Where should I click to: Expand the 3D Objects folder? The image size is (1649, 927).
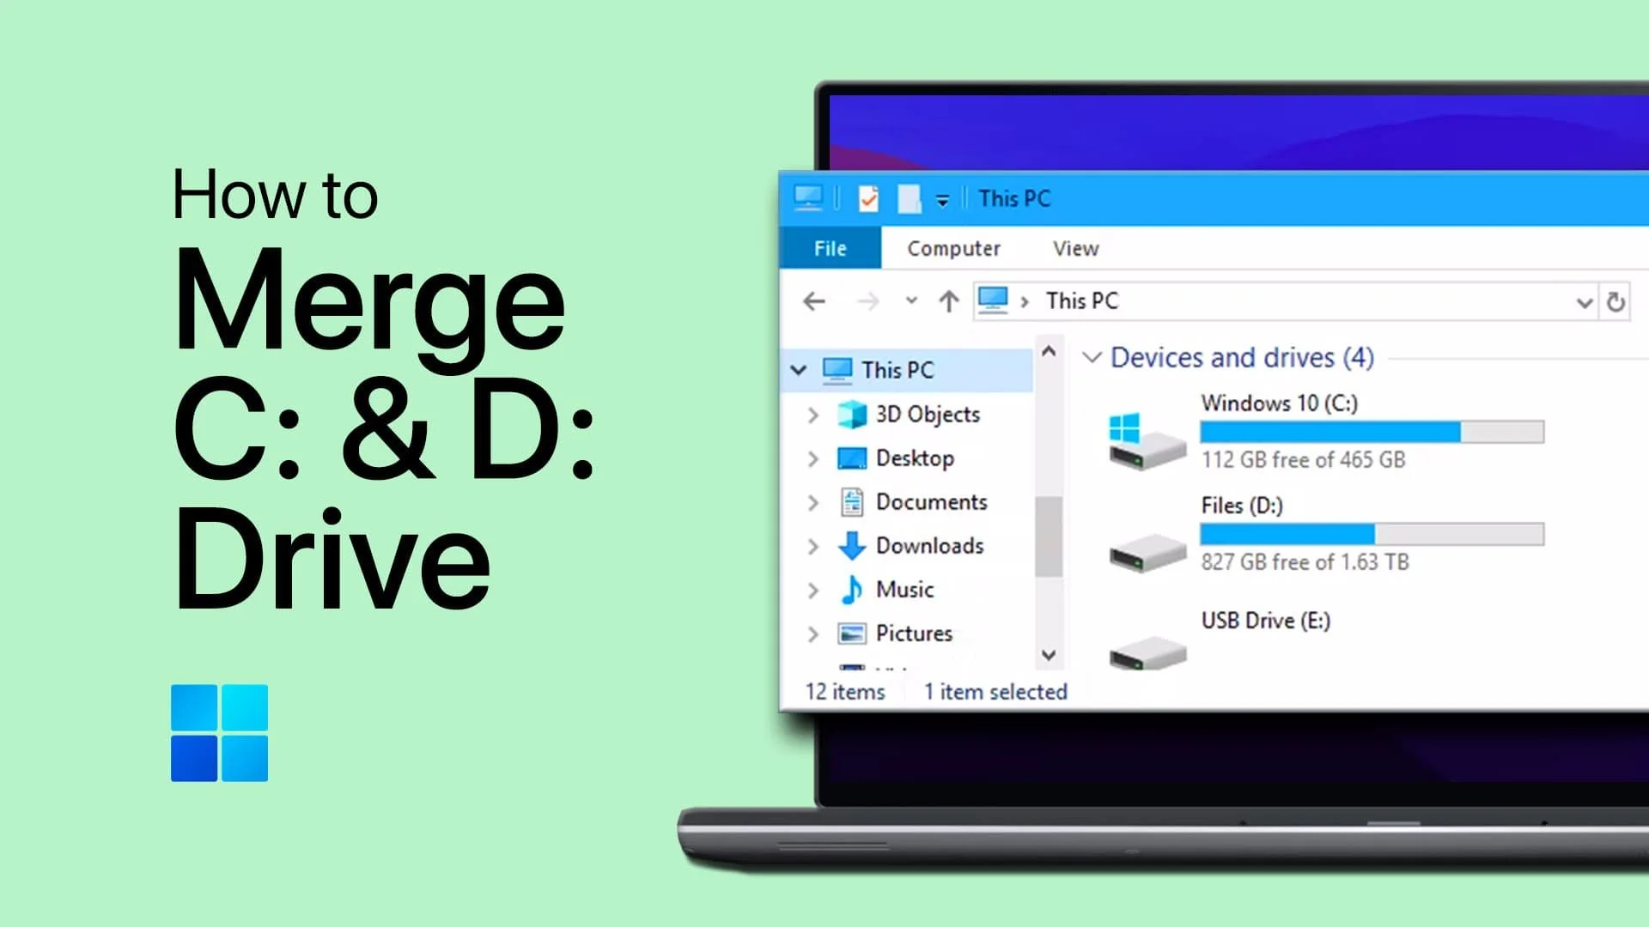tap(812, 415)
